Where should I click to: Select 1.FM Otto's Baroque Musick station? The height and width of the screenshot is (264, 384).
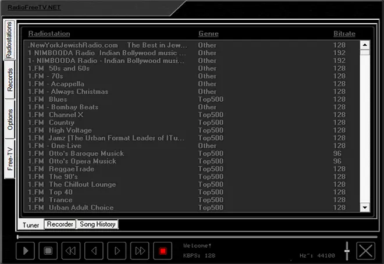point(192,154)
